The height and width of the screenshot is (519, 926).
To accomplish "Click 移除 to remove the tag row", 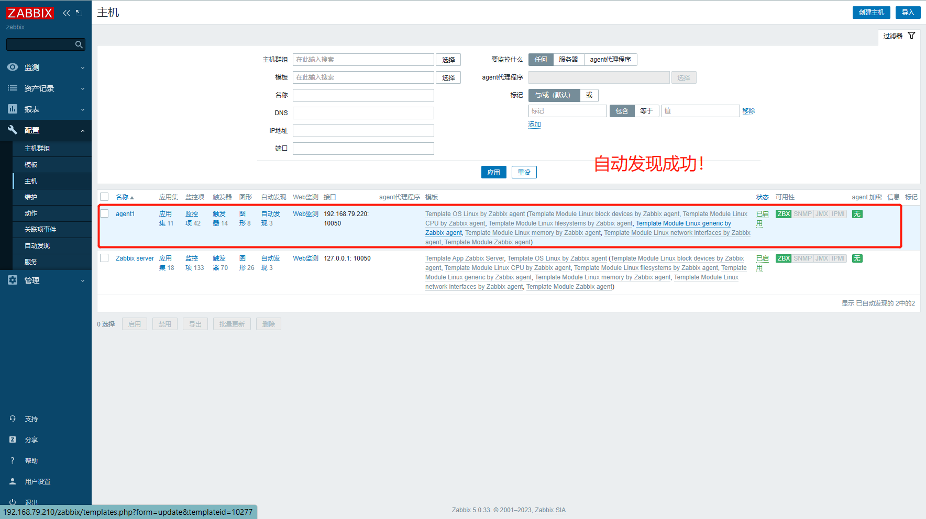I will (x=748, y=111).
